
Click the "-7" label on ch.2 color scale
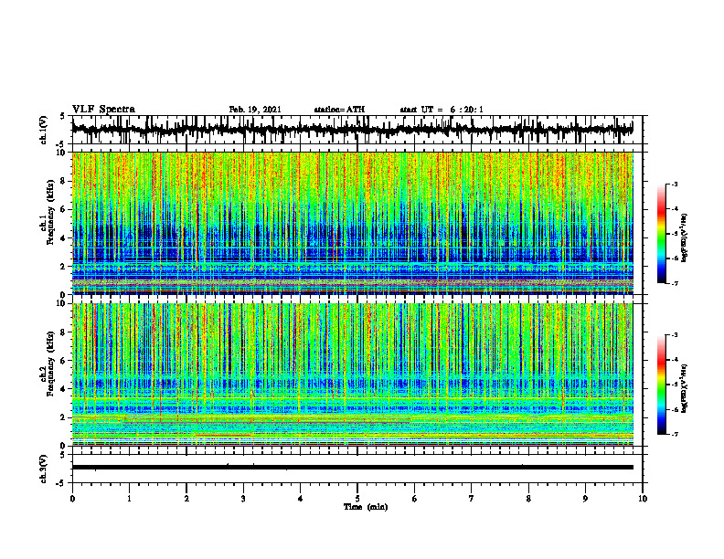[x=674, y=434]
